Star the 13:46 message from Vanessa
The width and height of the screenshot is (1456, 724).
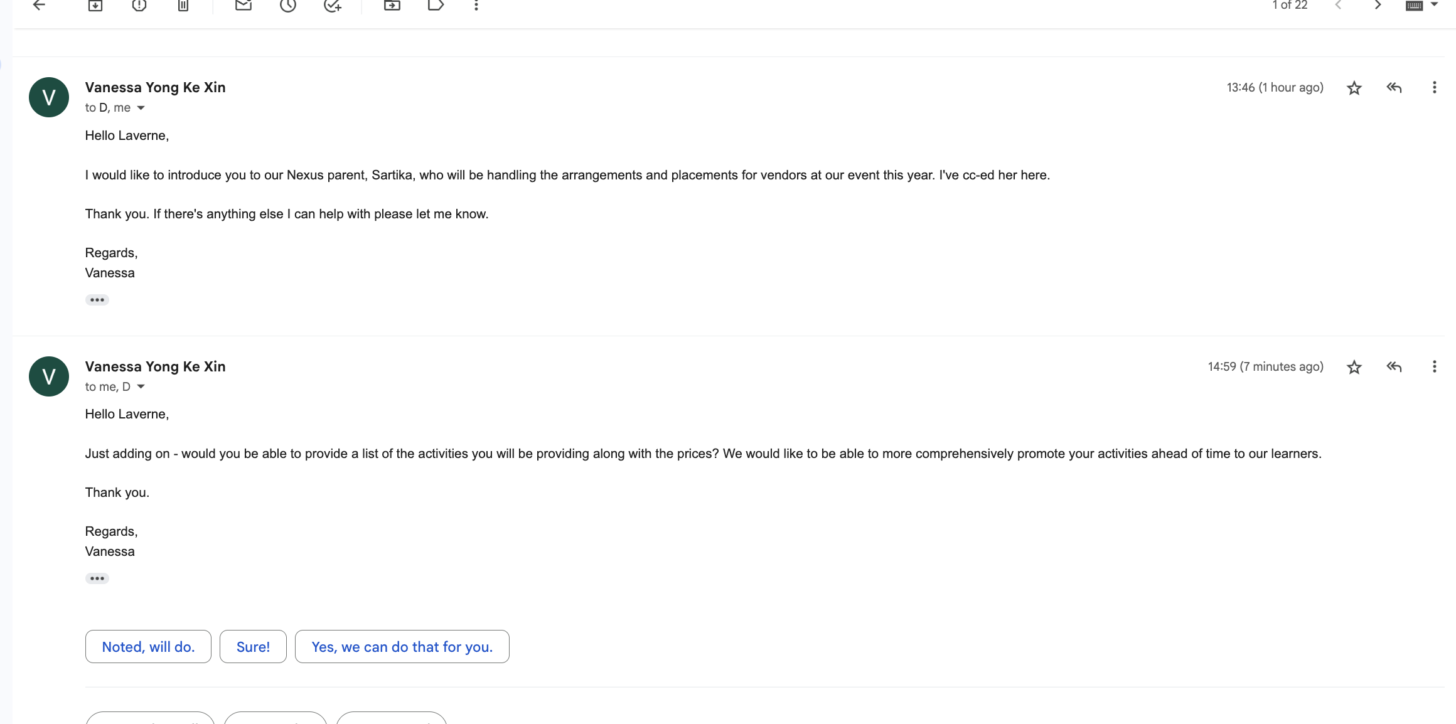pos(1354,88)
